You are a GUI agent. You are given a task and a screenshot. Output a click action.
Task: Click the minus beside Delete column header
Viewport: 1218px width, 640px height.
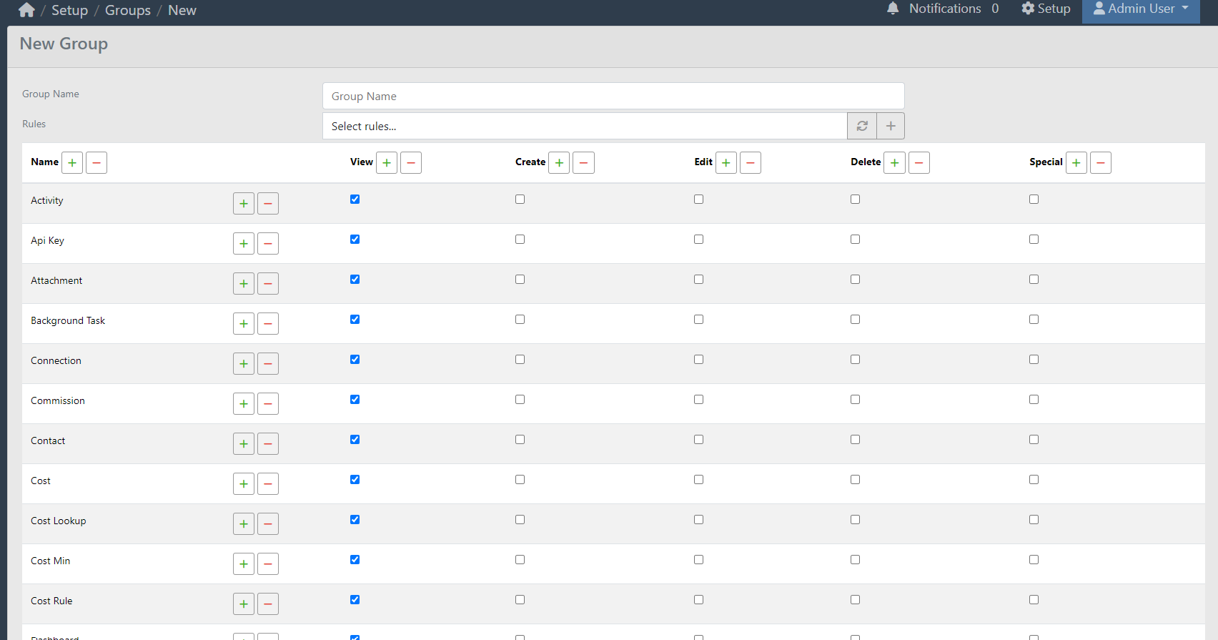(x=919, y=163)
